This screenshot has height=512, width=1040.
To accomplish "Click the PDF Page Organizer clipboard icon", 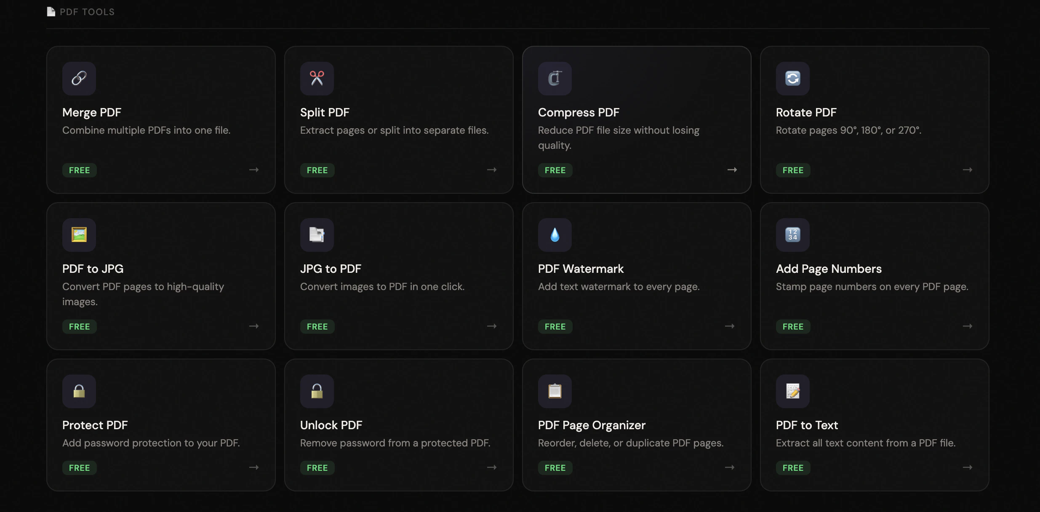I will point(555,391).
